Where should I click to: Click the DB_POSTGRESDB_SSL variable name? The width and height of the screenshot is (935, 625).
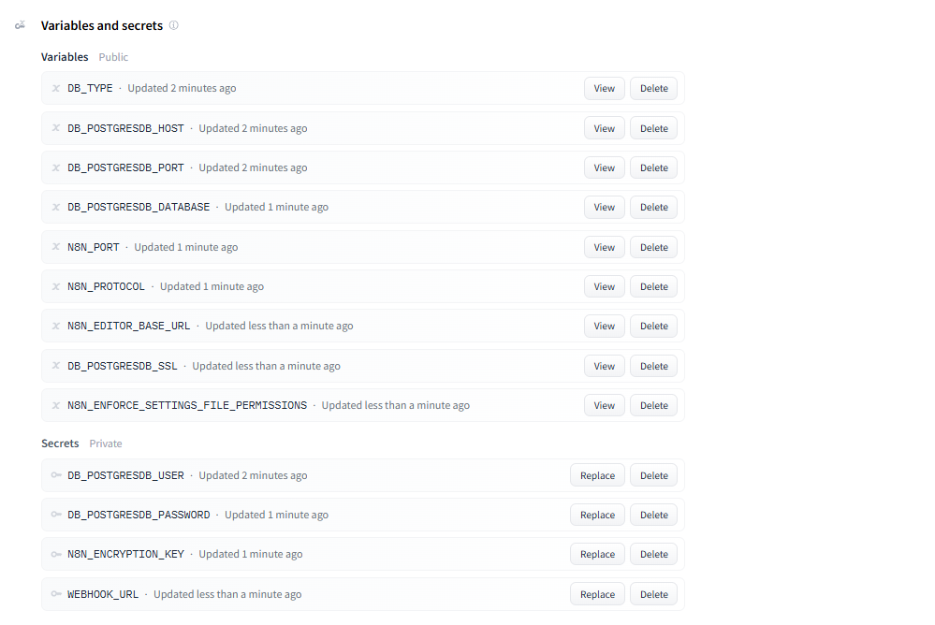[x=123, y=366]
